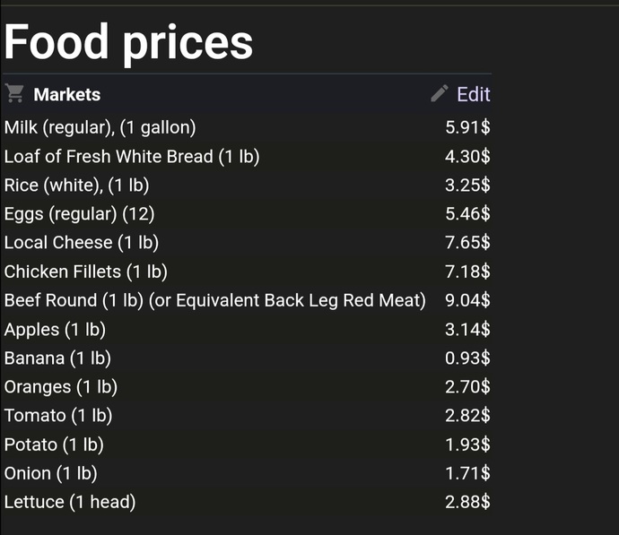This screenshot has width=619, height=535.
Task: Select the Local Cheese price 7.65$
Action: pyautogui.click(x=467, y=243)
